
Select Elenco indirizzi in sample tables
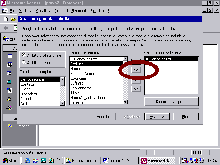(40, 79)
